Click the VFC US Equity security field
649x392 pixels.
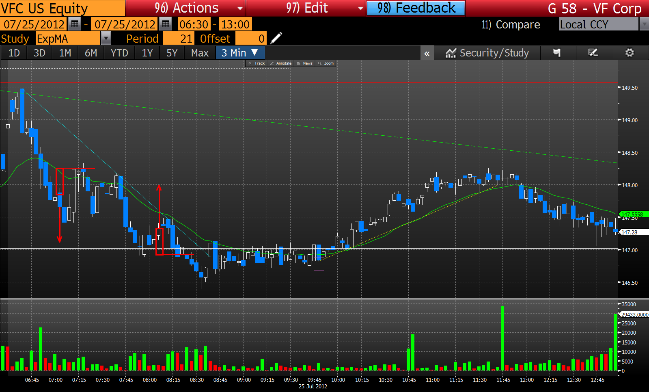(63, 8)
